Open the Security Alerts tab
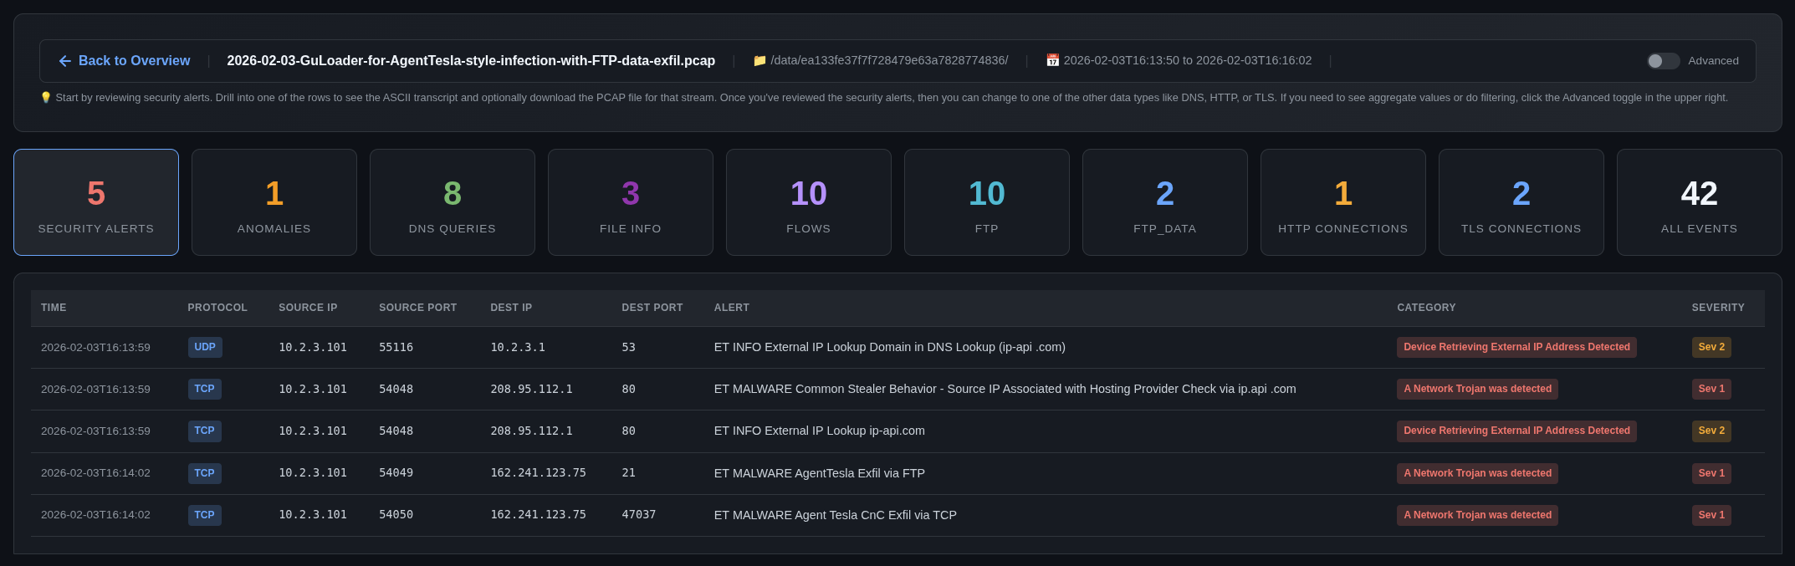 pyautogui.click(x=96, y=202)
